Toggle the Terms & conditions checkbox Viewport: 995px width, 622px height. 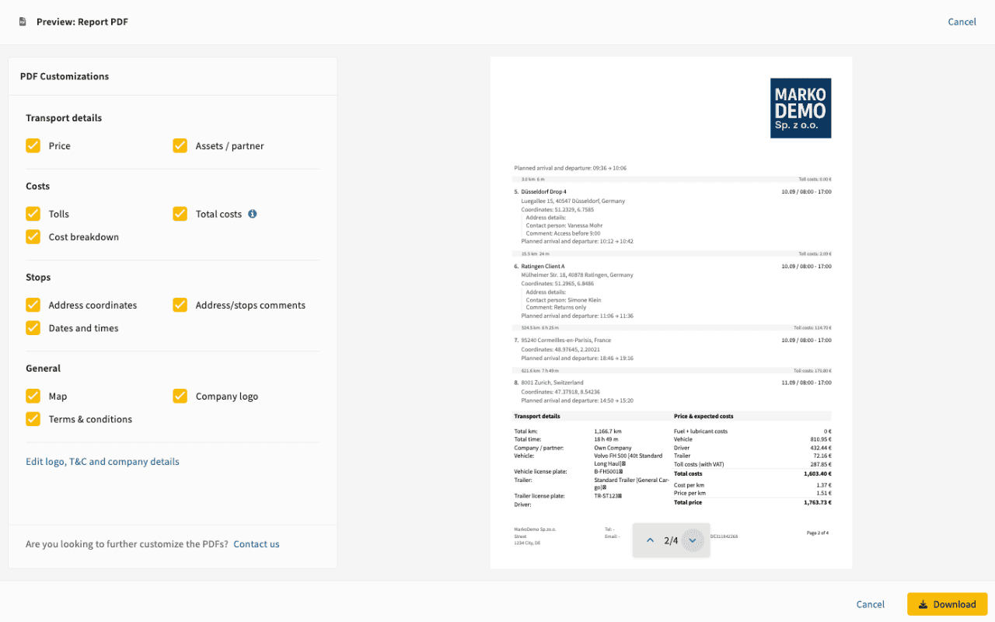33,419
